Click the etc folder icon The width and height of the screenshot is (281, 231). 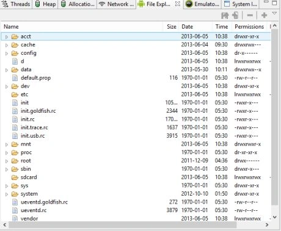(15, 94)
